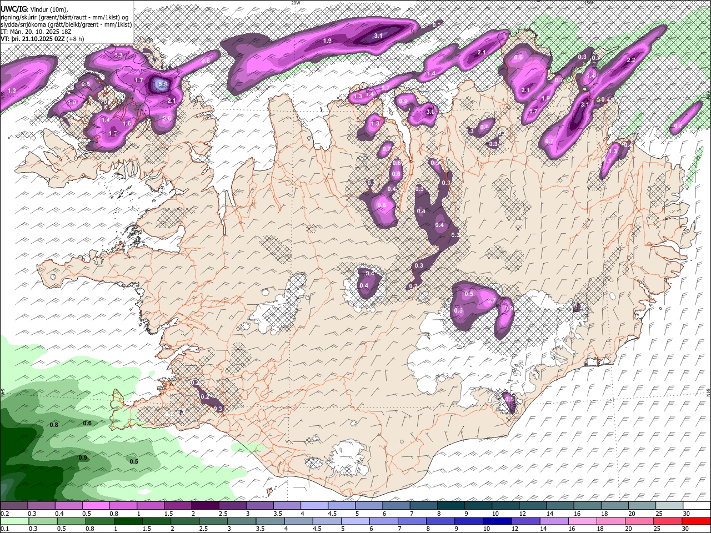The height and width of the screenshot is (533, 711).
Task: Click the '1.6' snowfall label in the Westfjords
Action: [x=127, y=123]
